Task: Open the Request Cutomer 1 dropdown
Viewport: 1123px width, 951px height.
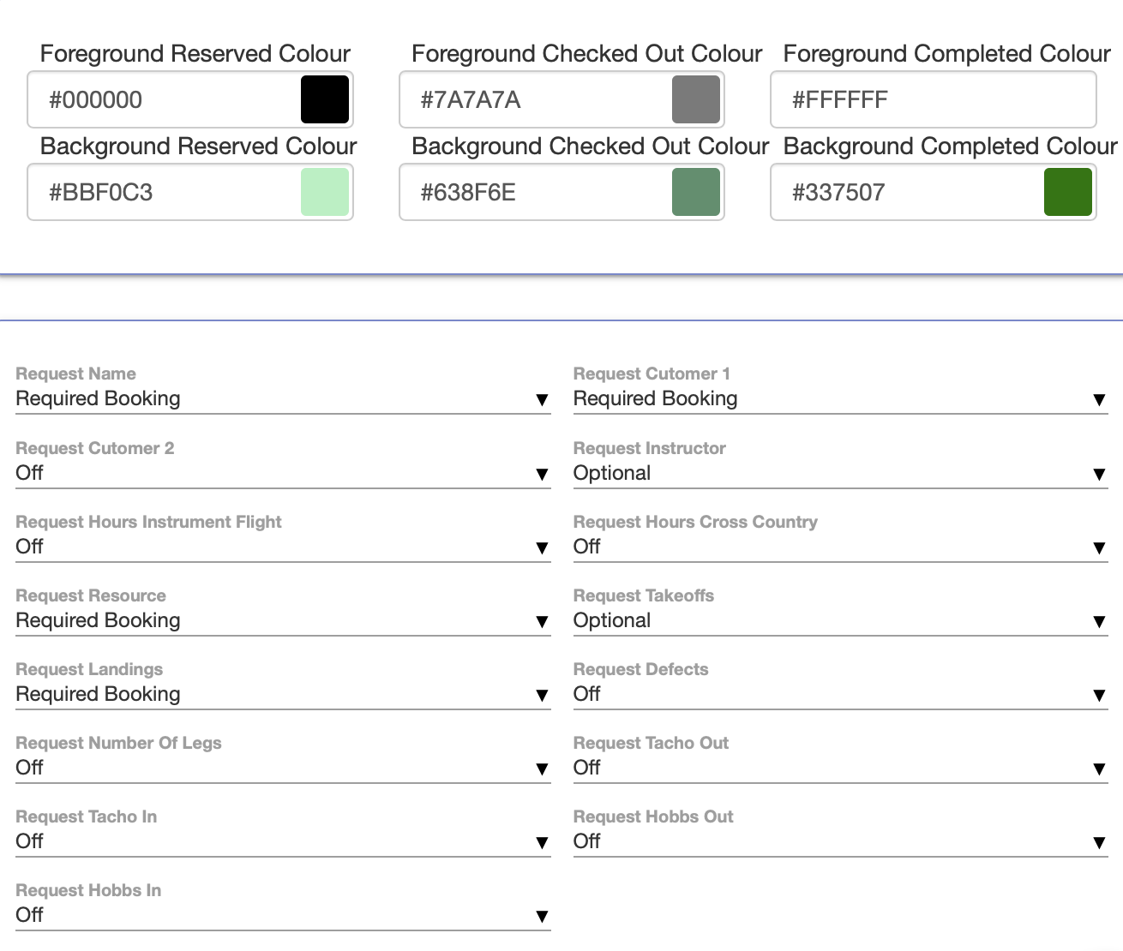Action: coord(840,399)
